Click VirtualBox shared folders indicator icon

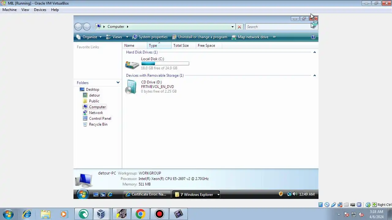pyautogui.click(x=346, y=205)
